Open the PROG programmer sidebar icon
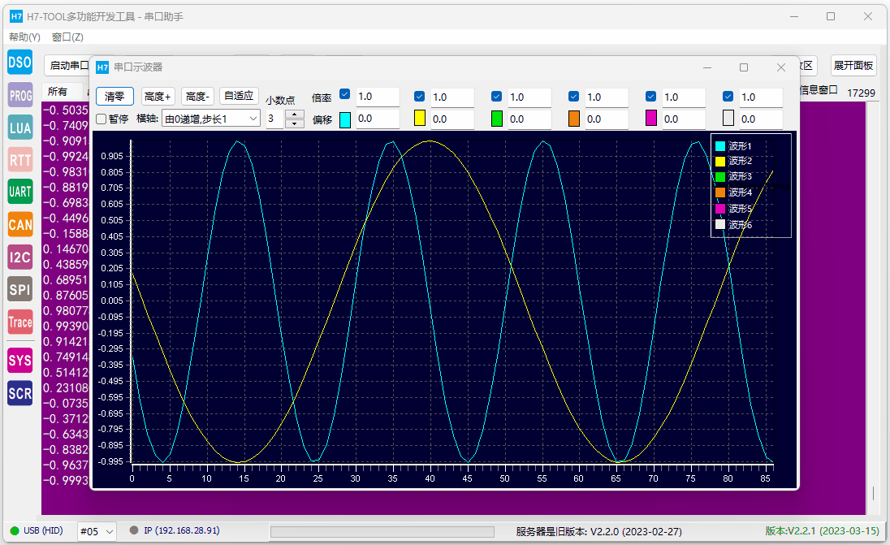This screenshot has height=545, width=890. tap(19, 95)
